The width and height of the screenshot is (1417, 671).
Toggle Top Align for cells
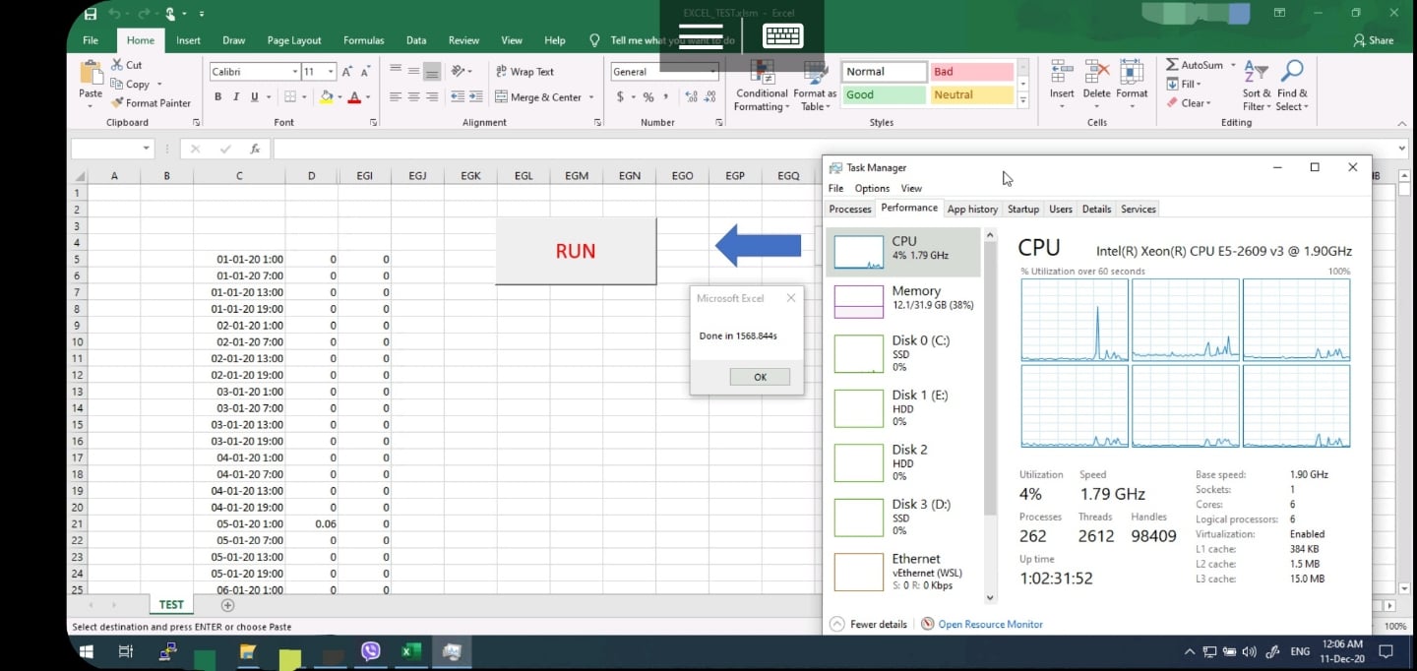(x=396, y=71)
